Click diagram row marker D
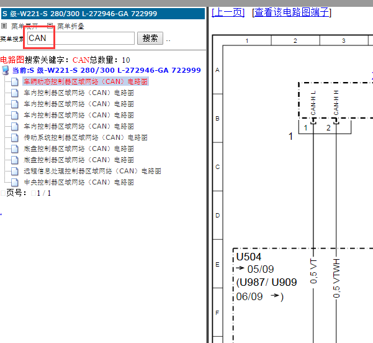Image resolution: width=373 pixels, height=343 pixels. [217, 216]
